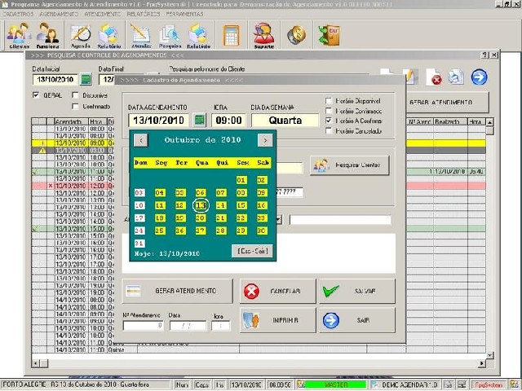Go to previous month in calendar
Image resolution: width=522 pixels, height=391 pixels.
click(x=141, y=140)
